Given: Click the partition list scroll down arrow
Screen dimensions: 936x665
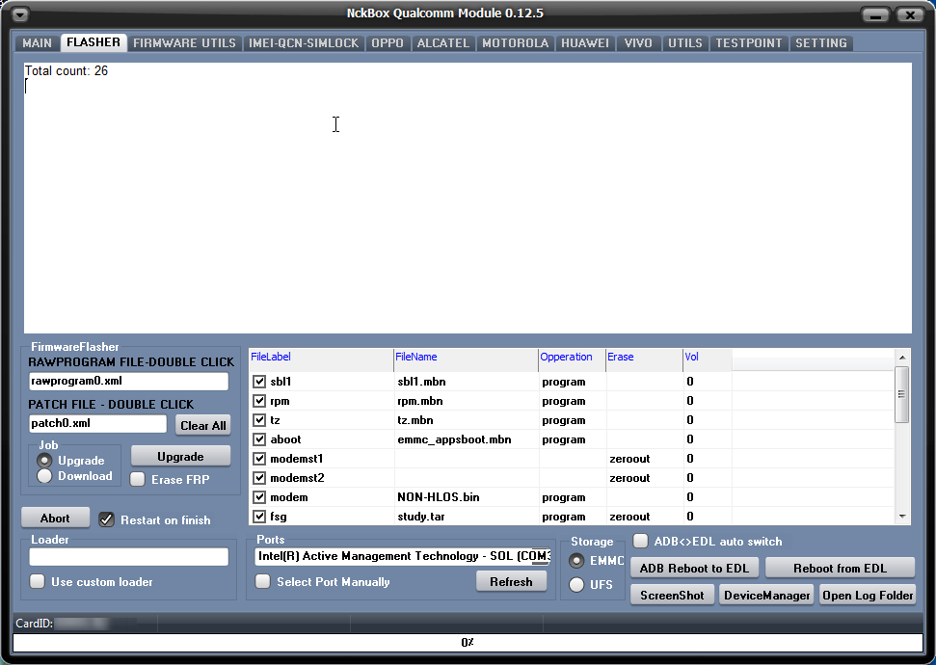Looking at the screenshot, I should coord(902,517).
